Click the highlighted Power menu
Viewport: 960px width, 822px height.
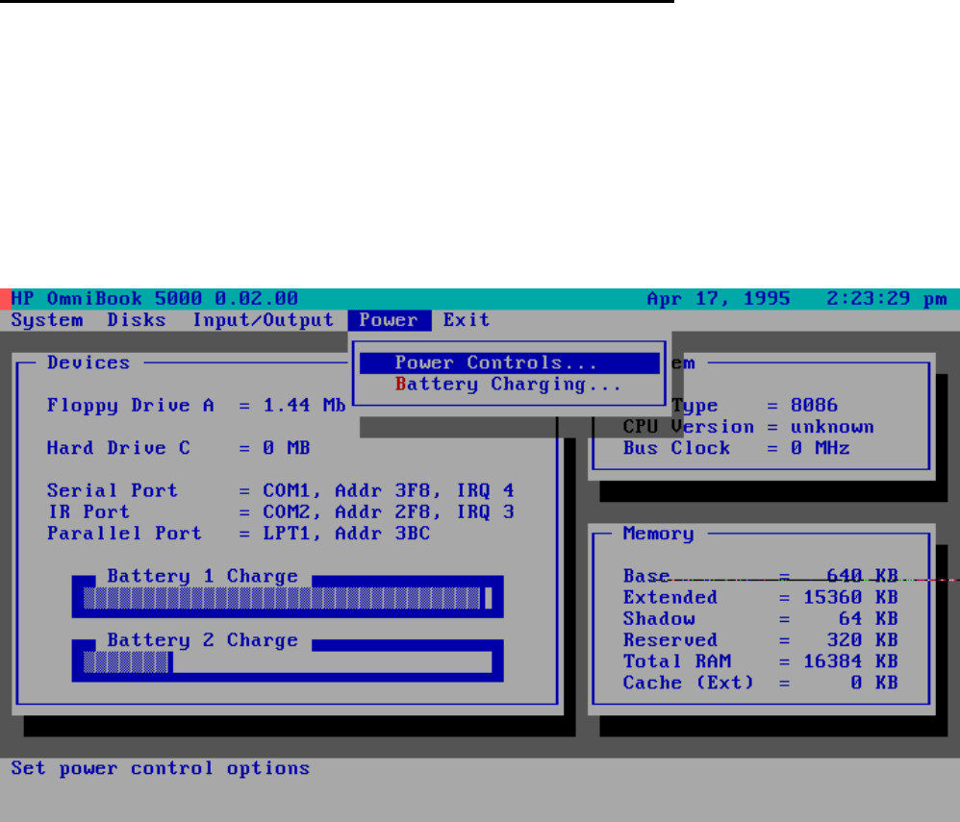click(389, 320)
